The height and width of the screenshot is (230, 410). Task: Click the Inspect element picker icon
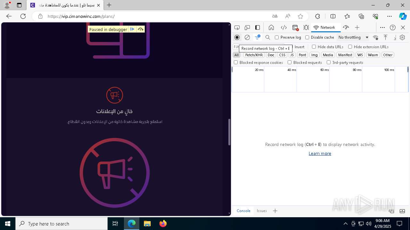237,27
